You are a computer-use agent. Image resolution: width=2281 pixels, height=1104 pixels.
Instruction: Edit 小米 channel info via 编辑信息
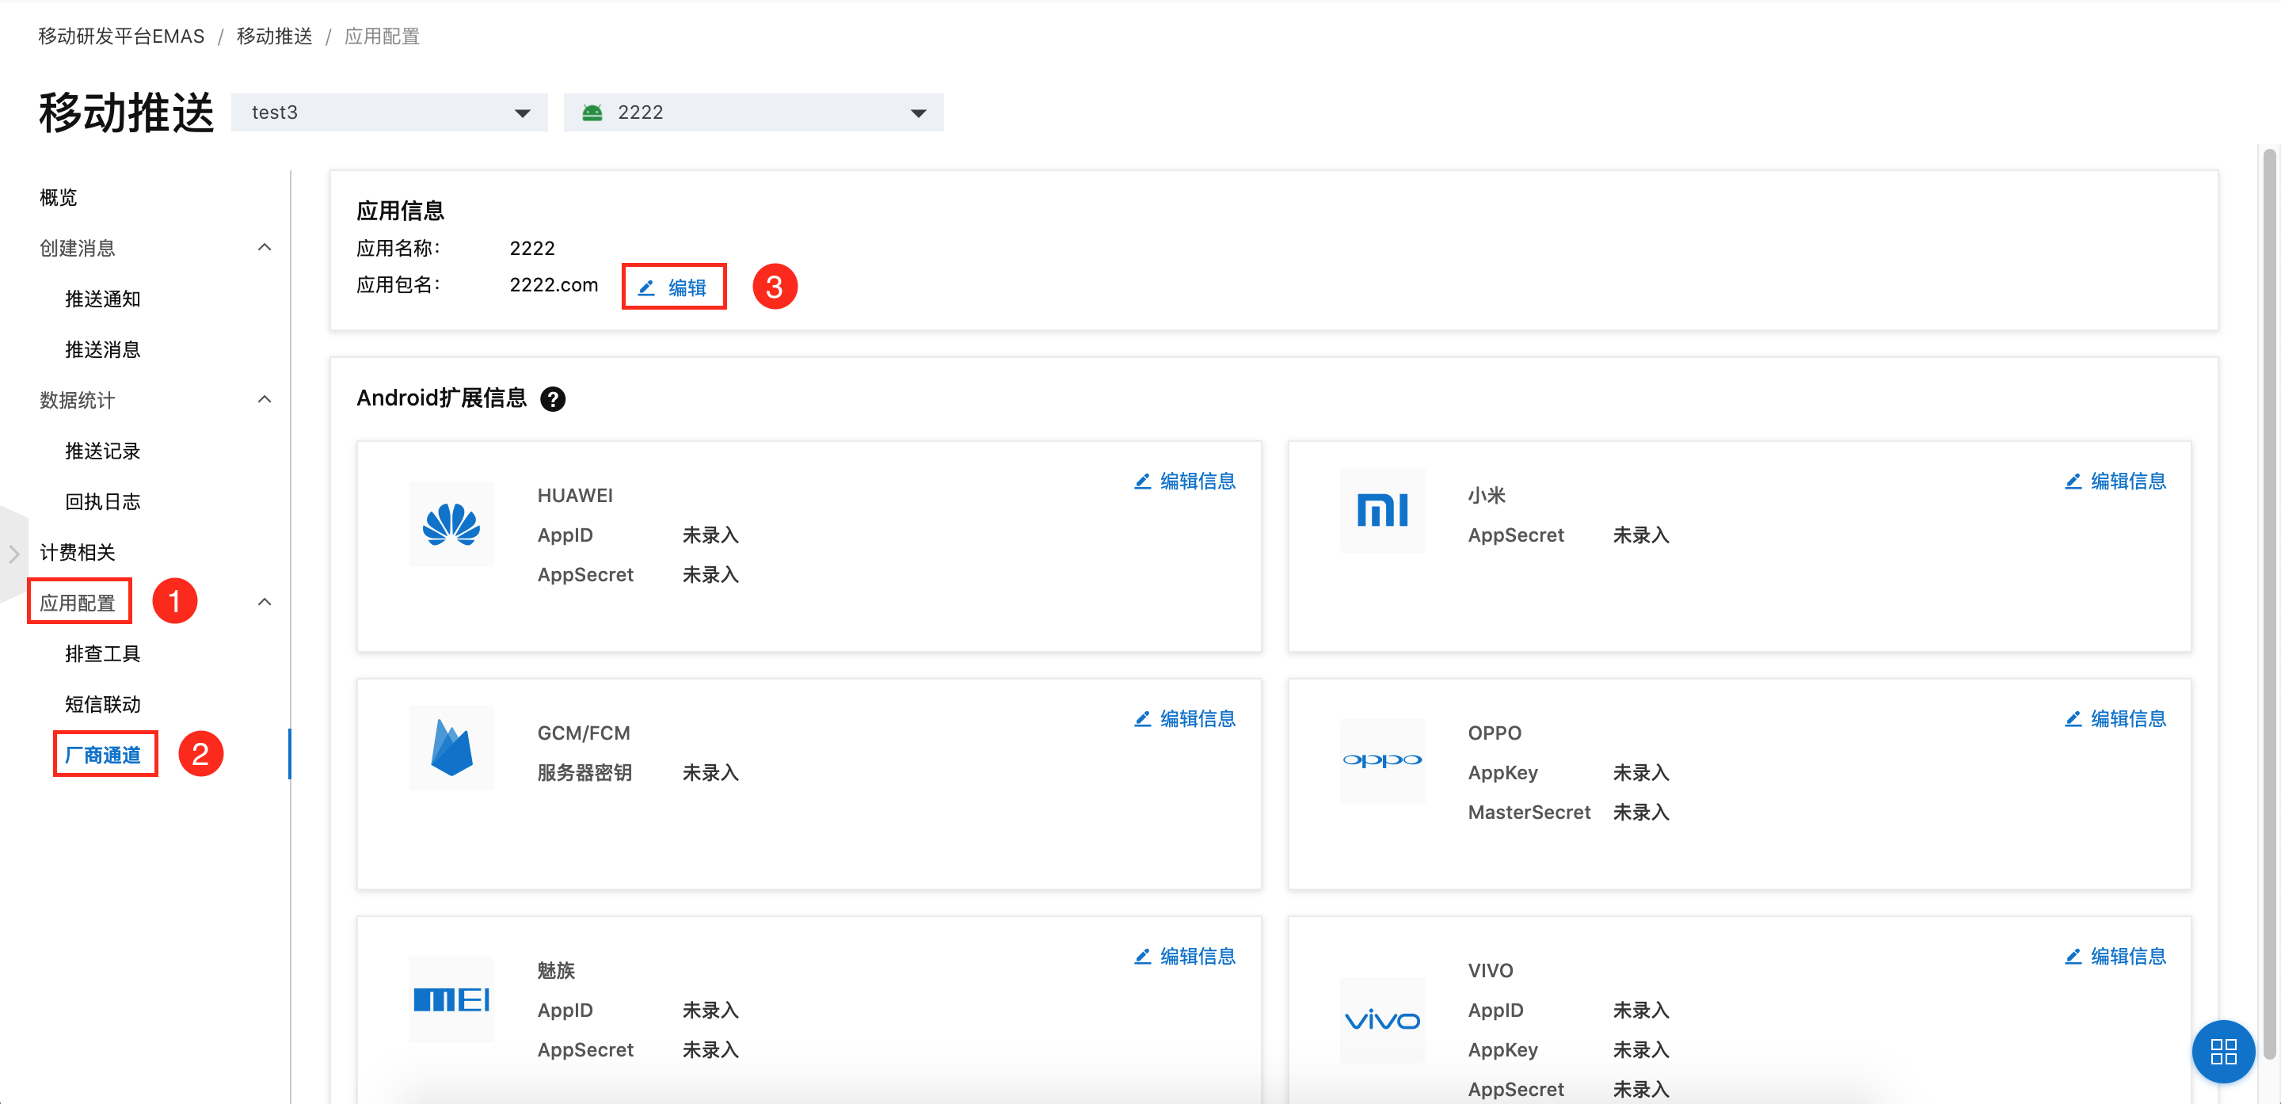click(x=2115, y=481)
